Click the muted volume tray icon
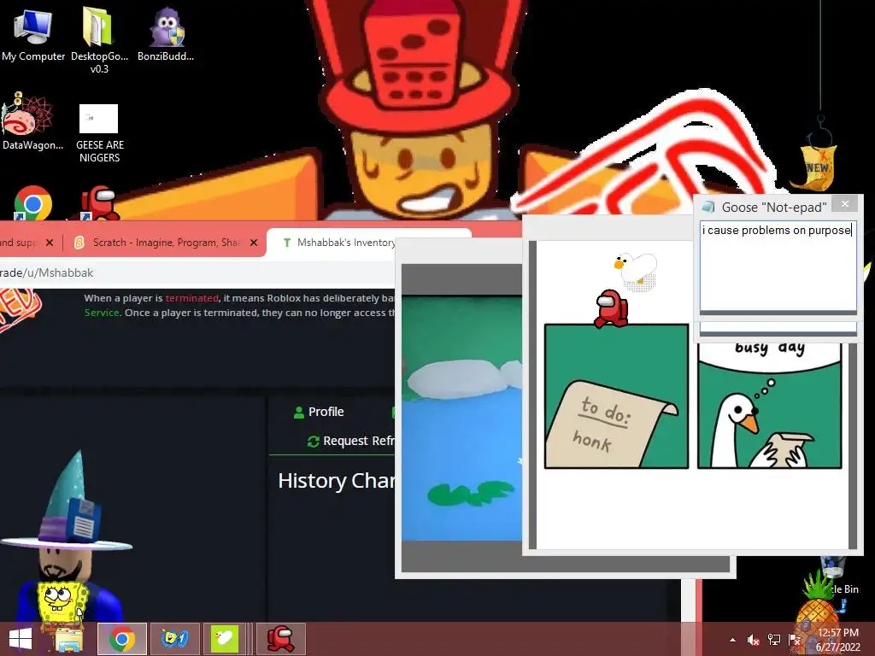The image size is (875, 656). pyautogui.click(x=754, y=640)
